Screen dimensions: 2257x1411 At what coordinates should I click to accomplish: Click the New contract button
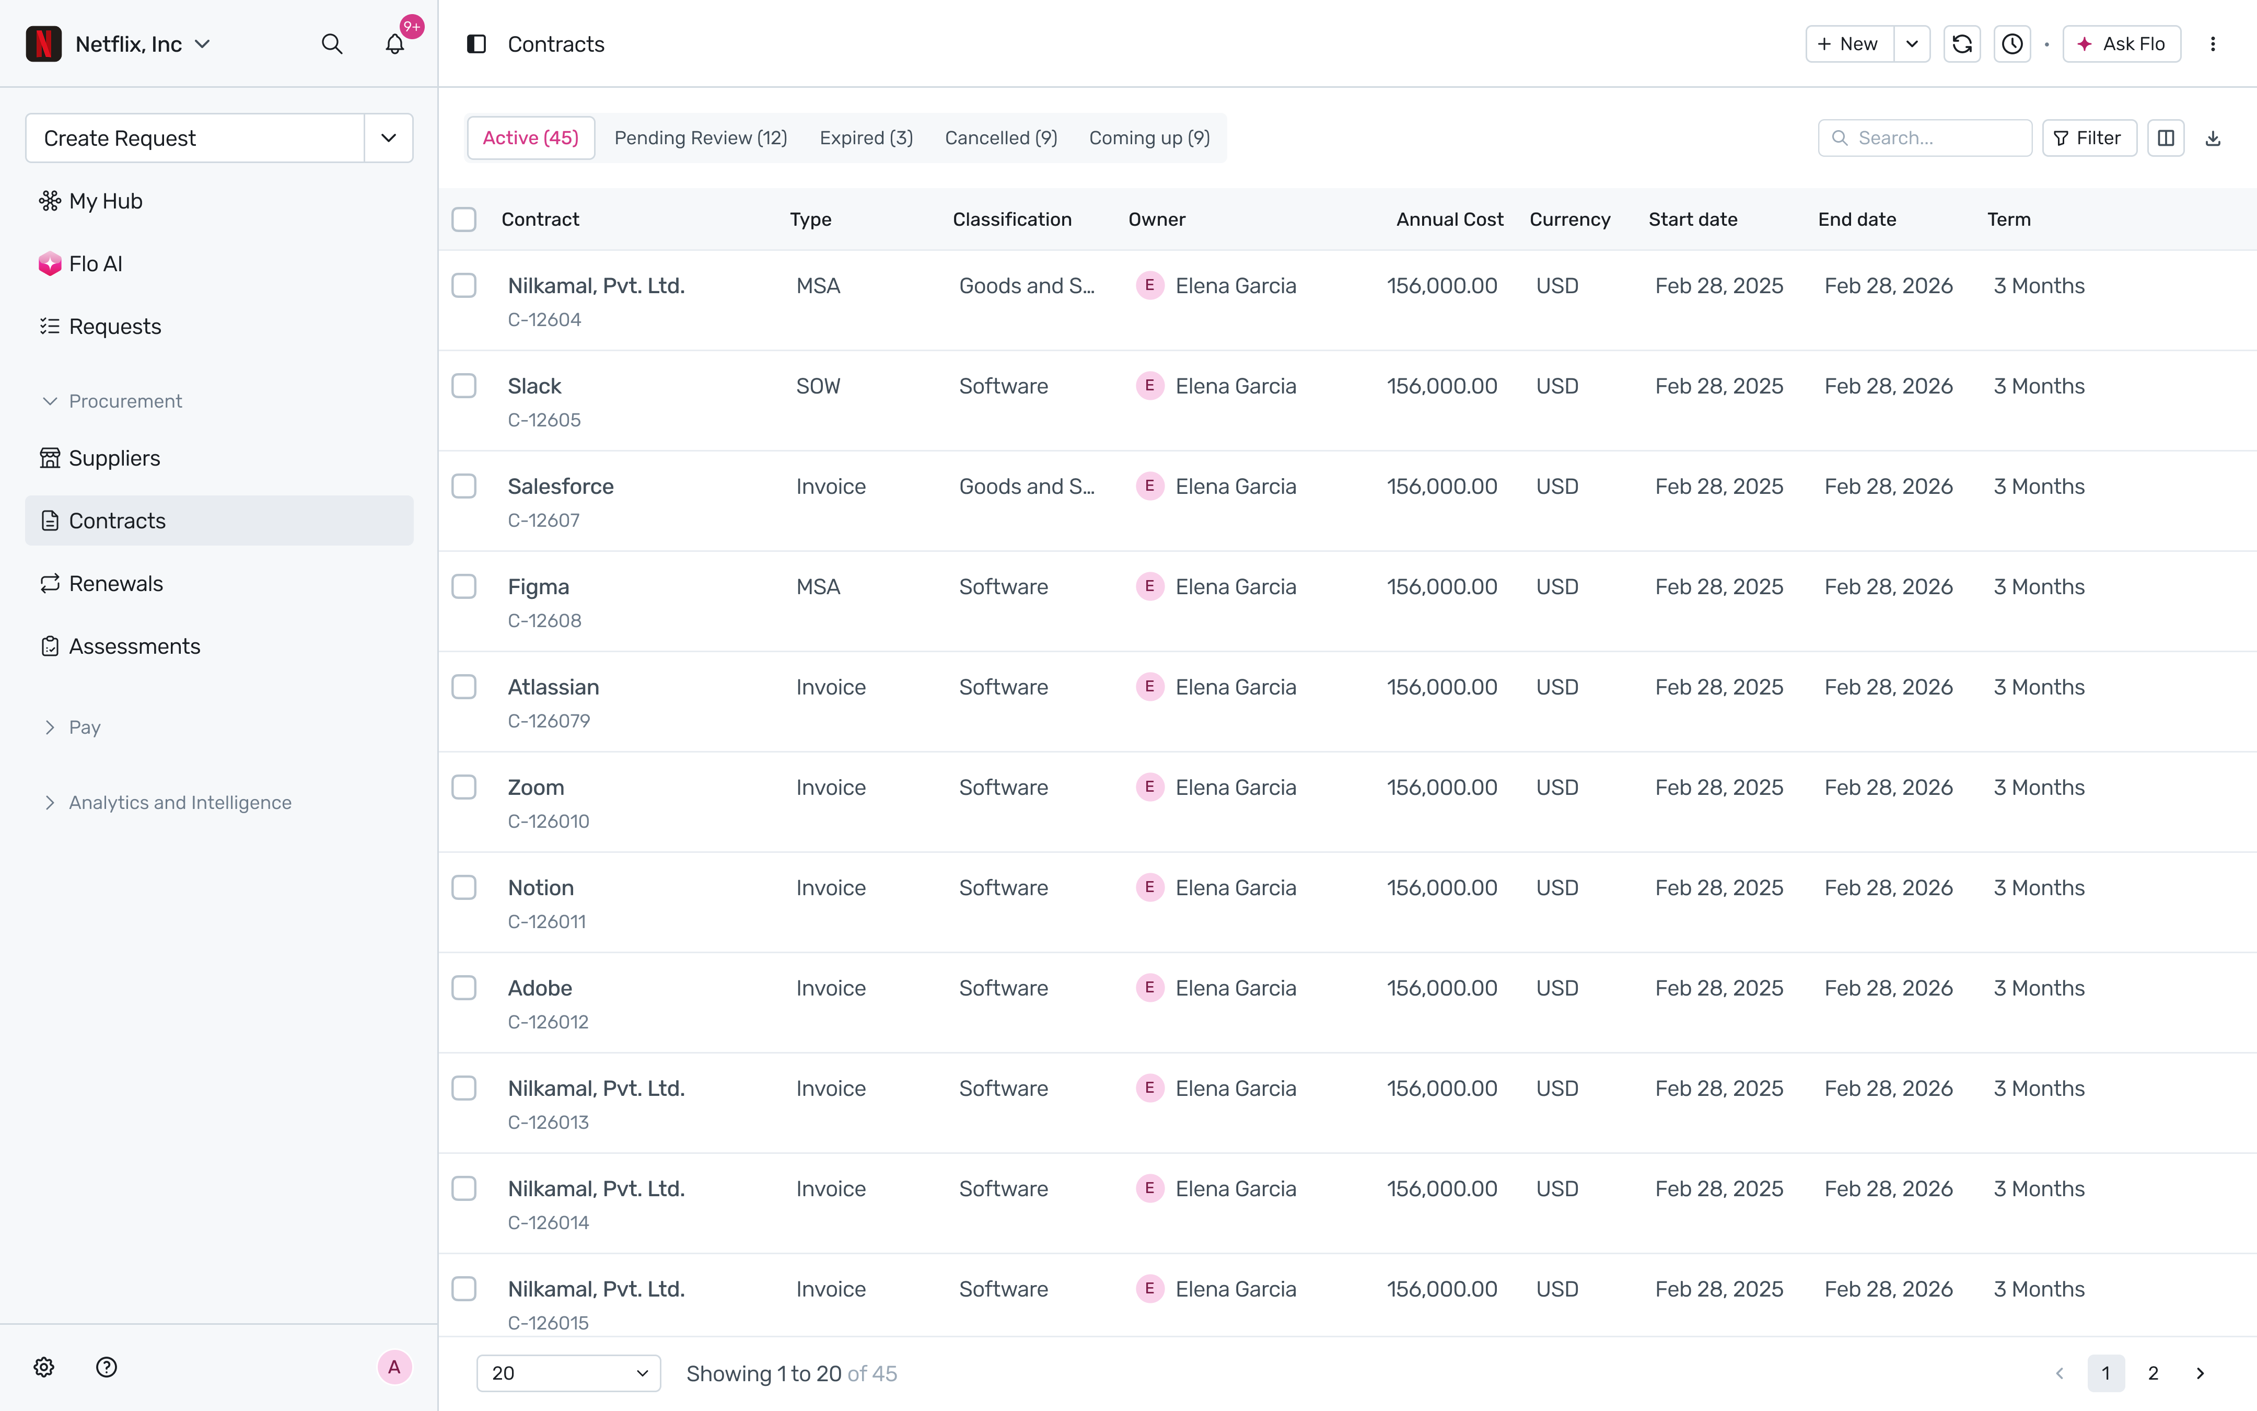(x=1849, y=44)
